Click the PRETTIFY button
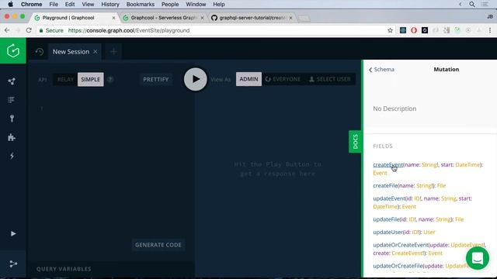 tap(155, 79)
